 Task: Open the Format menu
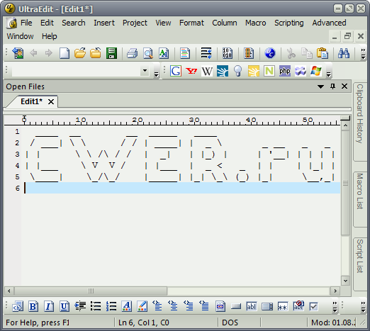pos(191,23)
